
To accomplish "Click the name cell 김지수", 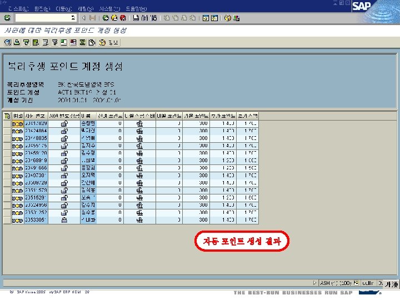I will pos(88,146).
